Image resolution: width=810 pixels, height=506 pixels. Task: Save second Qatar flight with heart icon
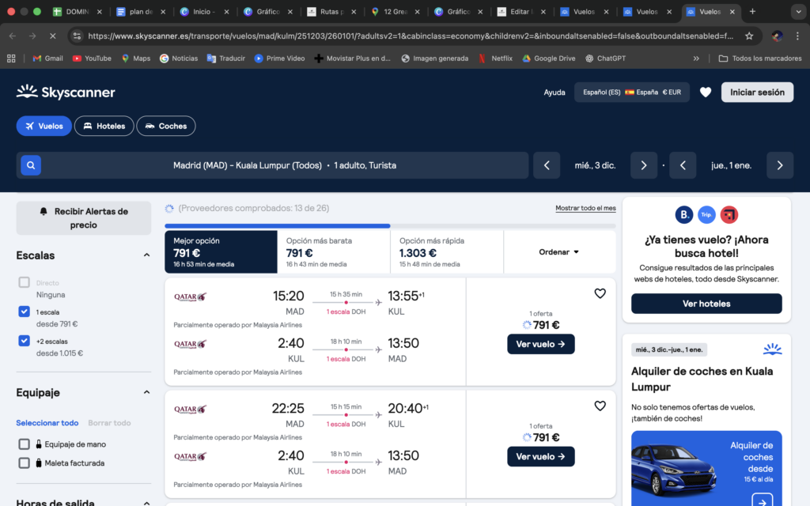tap(600, 406)
